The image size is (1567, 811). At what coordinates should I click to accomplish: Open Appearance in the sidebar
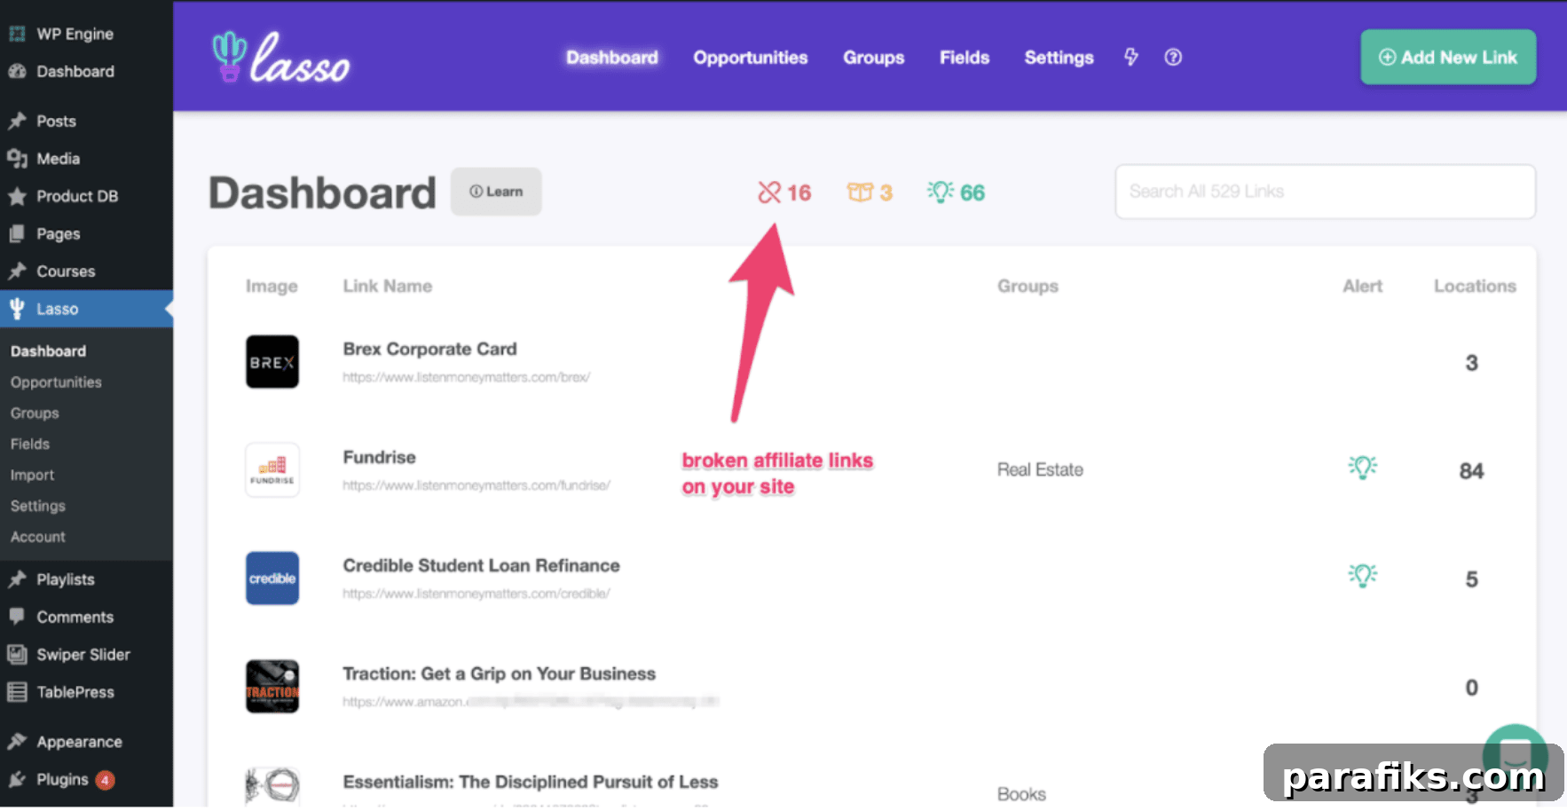point(86,742)
